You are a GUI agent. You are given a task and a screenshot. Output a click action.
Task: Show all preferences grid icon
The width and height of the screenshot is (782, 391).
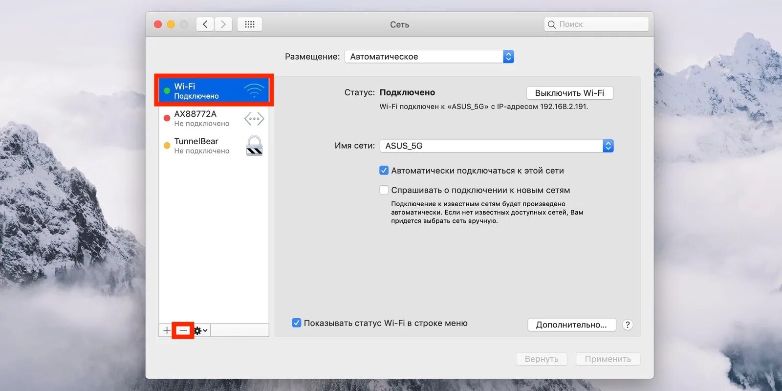click(250, 24)
